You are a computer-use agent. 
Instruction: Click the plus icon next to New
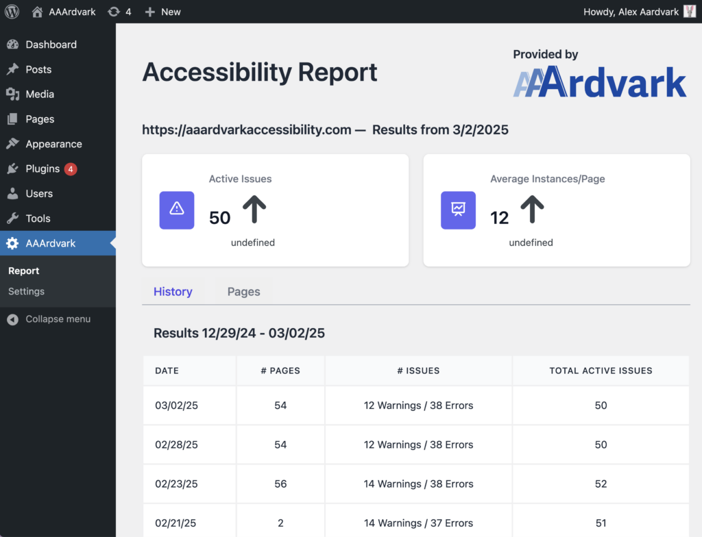click(150, 12)
